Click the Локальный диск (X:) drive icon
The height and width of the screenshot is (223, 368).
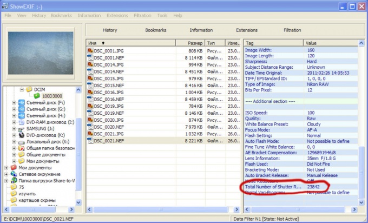pyautogui.click(x=21, y=142)
